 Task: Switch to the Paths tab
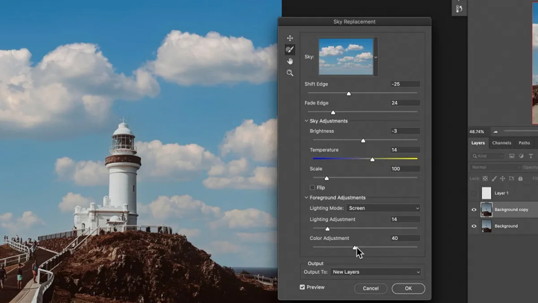524,143
